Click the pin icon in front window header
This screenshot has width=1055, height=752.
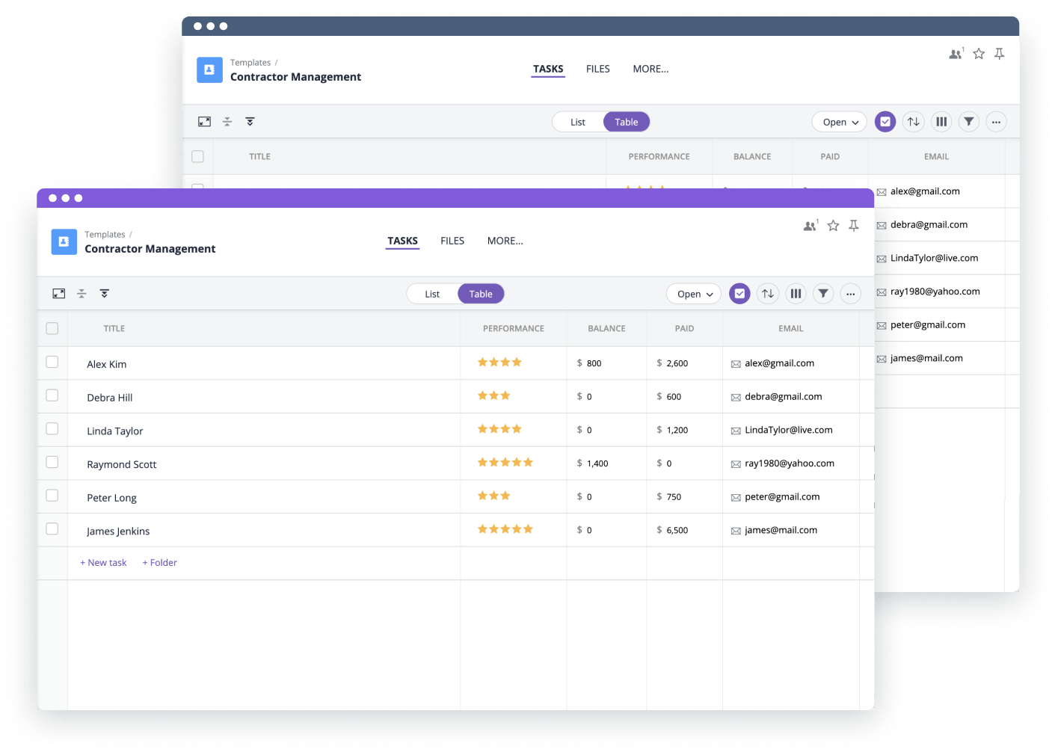tap(853, 226)
